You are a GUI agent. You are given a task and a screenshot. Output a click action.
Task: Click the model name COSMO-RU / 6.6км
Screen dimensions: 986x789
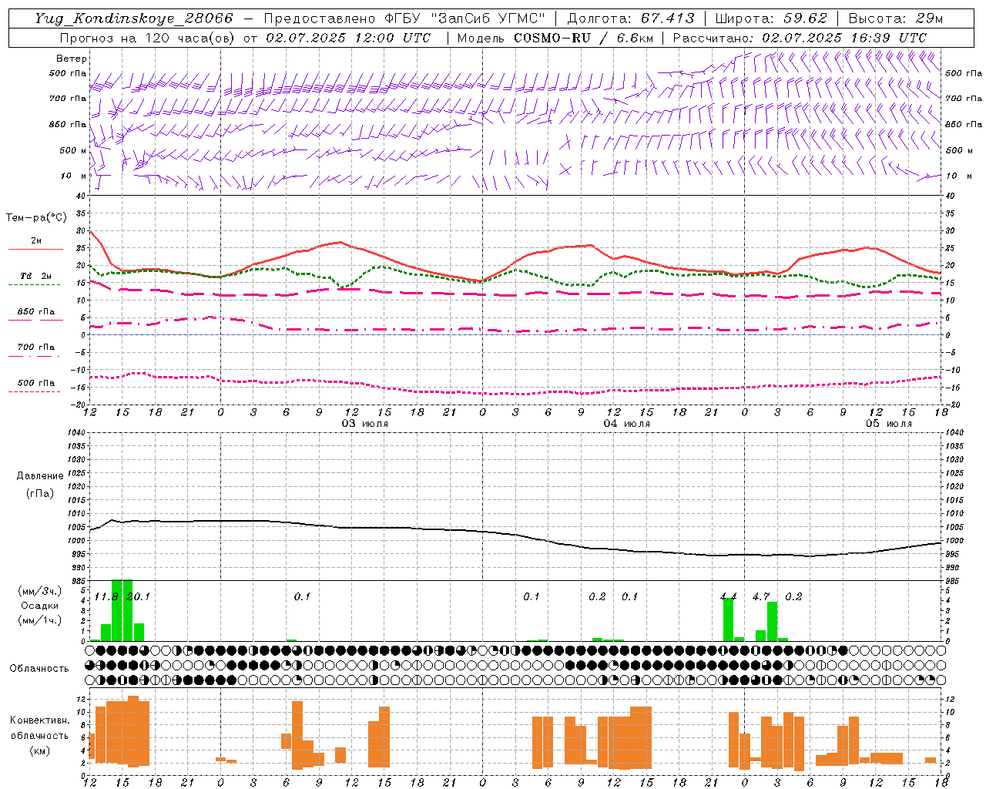tap(583, 38)
